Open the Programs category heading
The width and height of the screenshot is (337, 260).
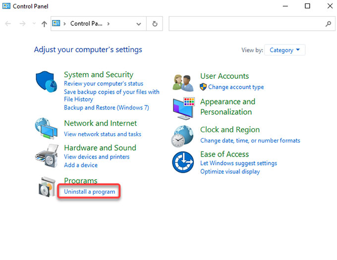pos(81,180)
